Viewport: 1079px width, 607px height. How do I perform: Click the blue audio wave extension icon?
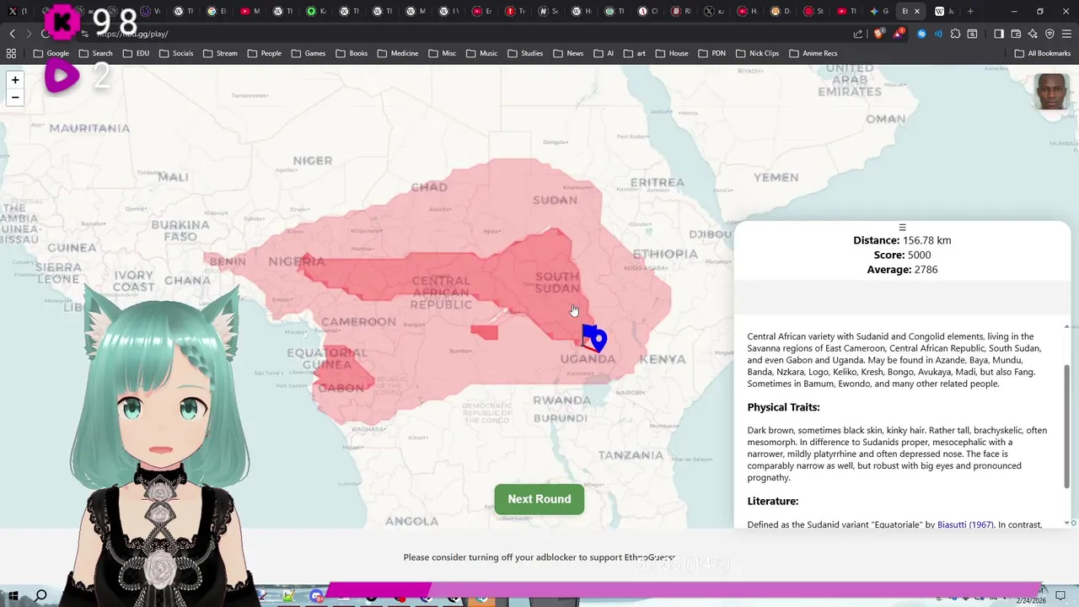click(938, 34)
